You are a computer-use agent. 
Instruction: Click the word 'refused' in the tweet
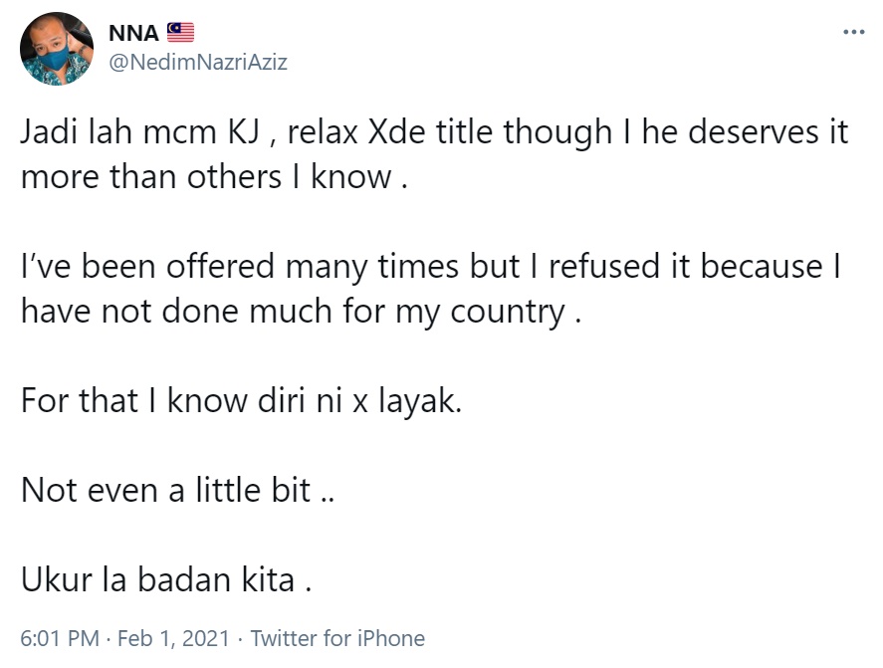tap(604, 267)
